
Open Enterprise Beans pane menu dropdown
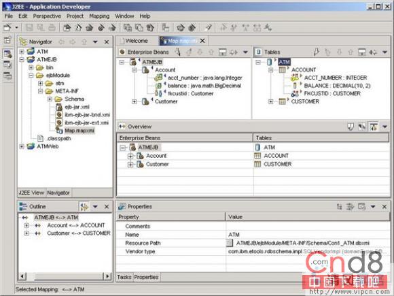pos(245,52)
